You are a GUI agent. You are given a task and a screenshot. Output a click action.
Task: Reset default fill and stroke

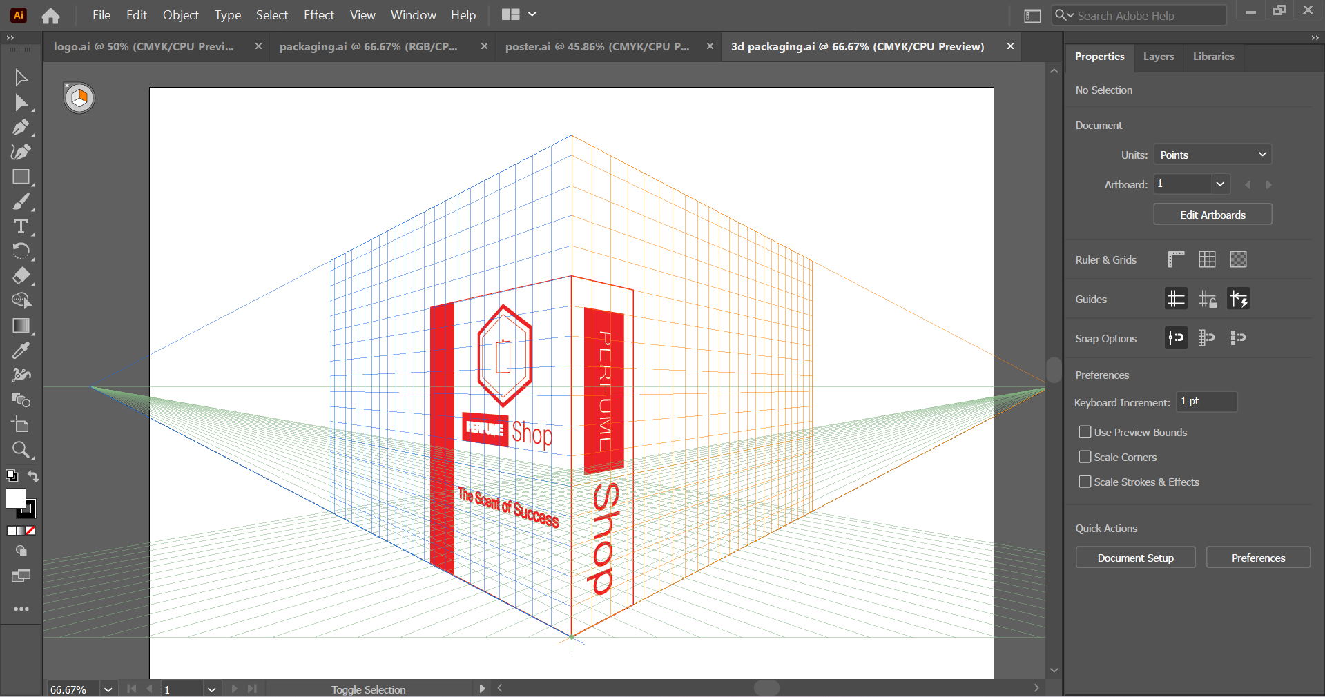coord(12,475)
